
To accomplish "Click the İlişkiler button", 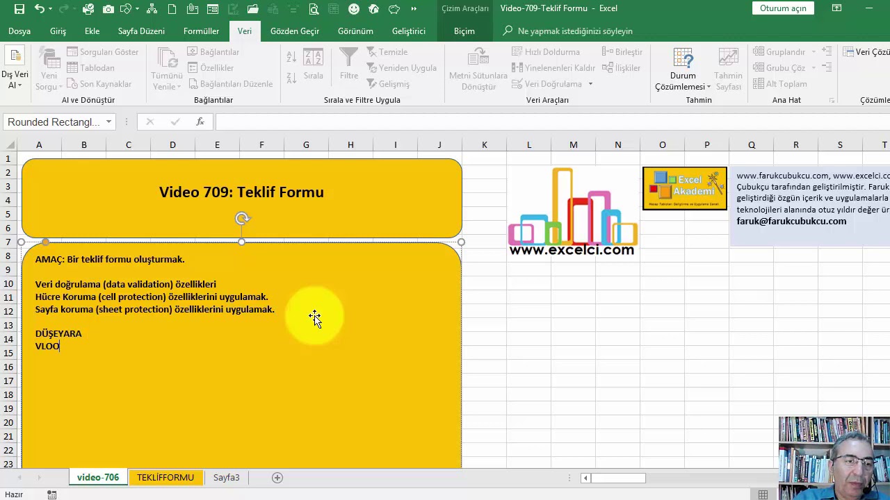I will tap(621, 68).
